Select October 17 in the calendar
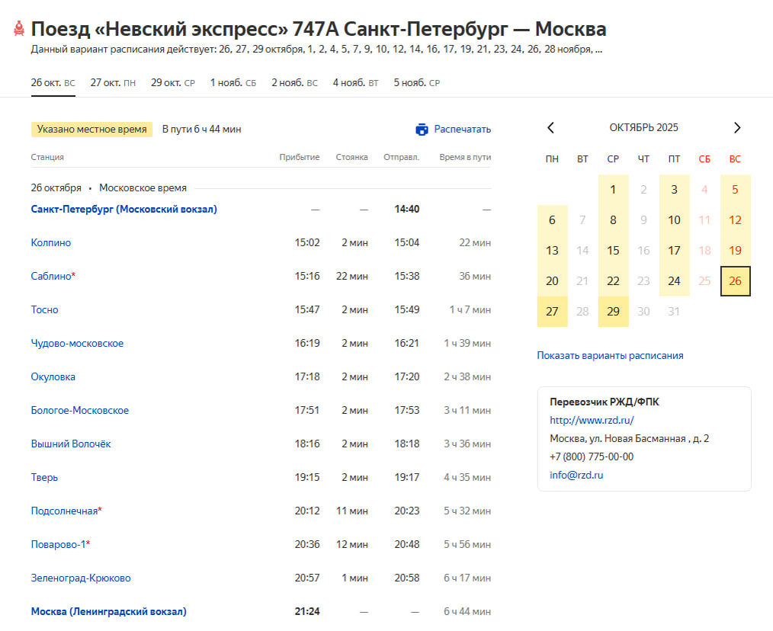The image size is (773, 631). tap(675, 251)
